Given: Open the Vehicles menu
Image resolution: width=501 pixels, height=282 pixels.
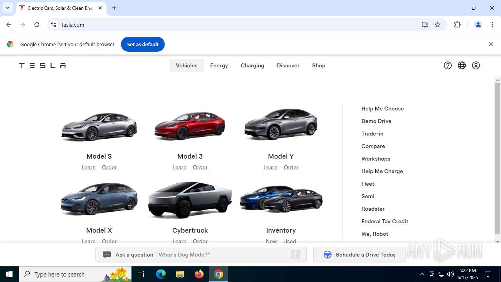Looking at the screenshot, I should 187,65.
